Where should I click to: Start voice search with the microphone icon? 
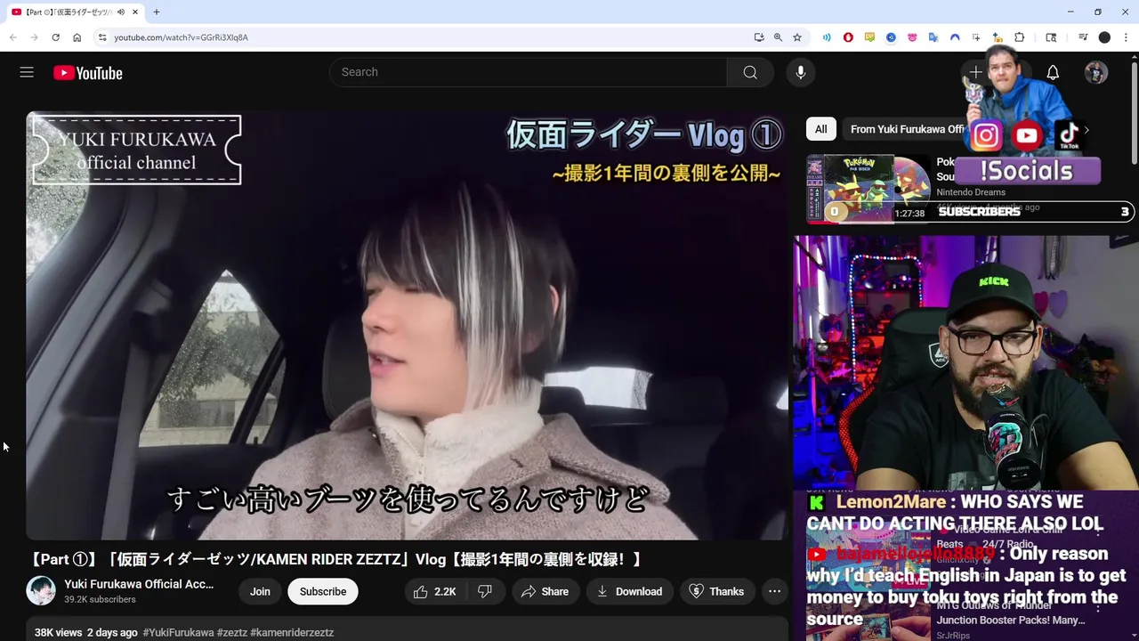801,72
